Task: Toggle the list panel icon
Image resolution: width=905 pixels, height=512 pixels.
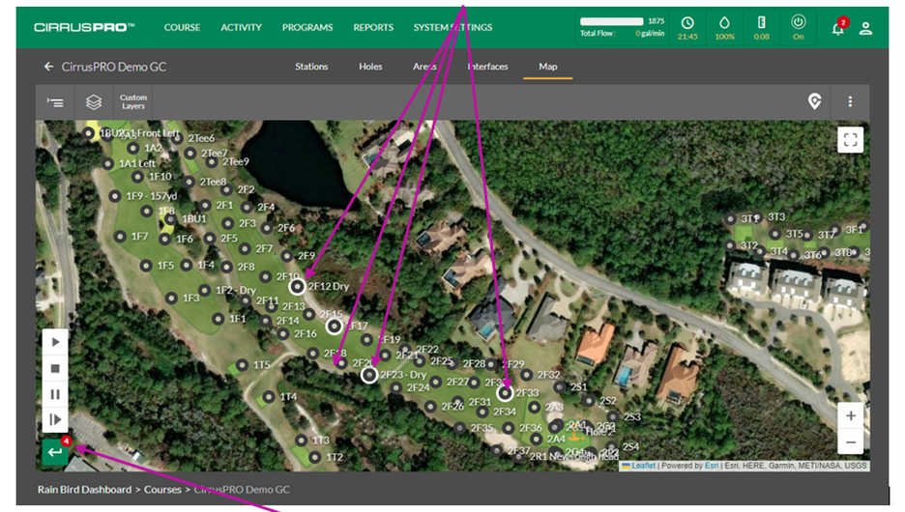Action: point(55,102)
